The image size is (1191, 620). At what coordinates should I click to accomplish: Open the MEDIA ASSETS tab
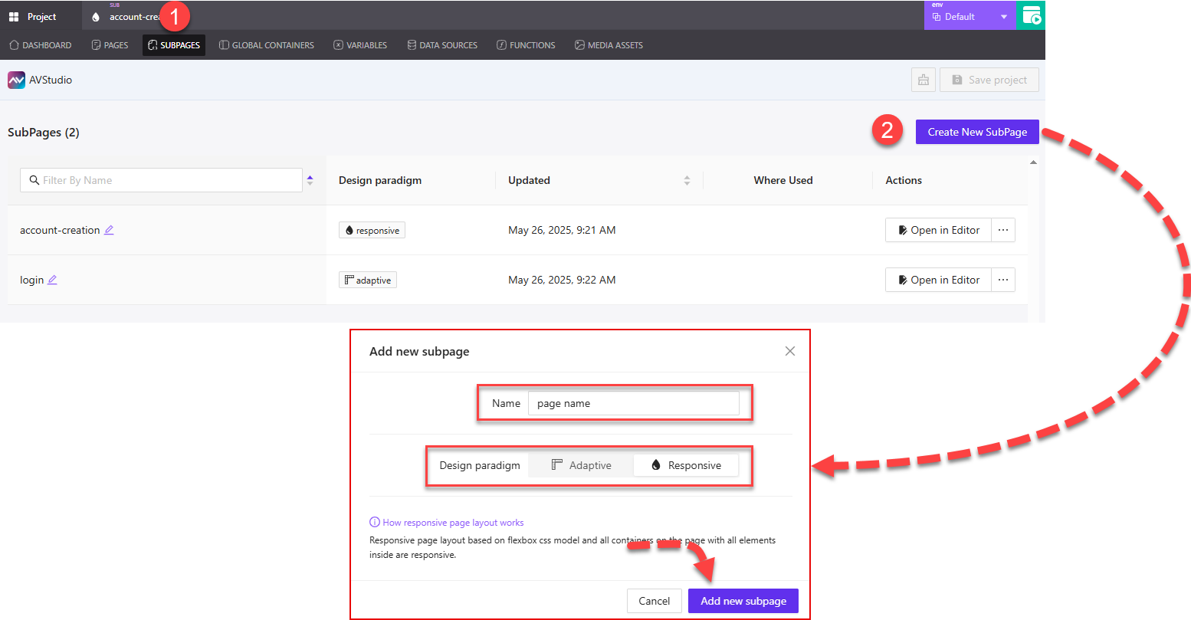tap(609, 44)
